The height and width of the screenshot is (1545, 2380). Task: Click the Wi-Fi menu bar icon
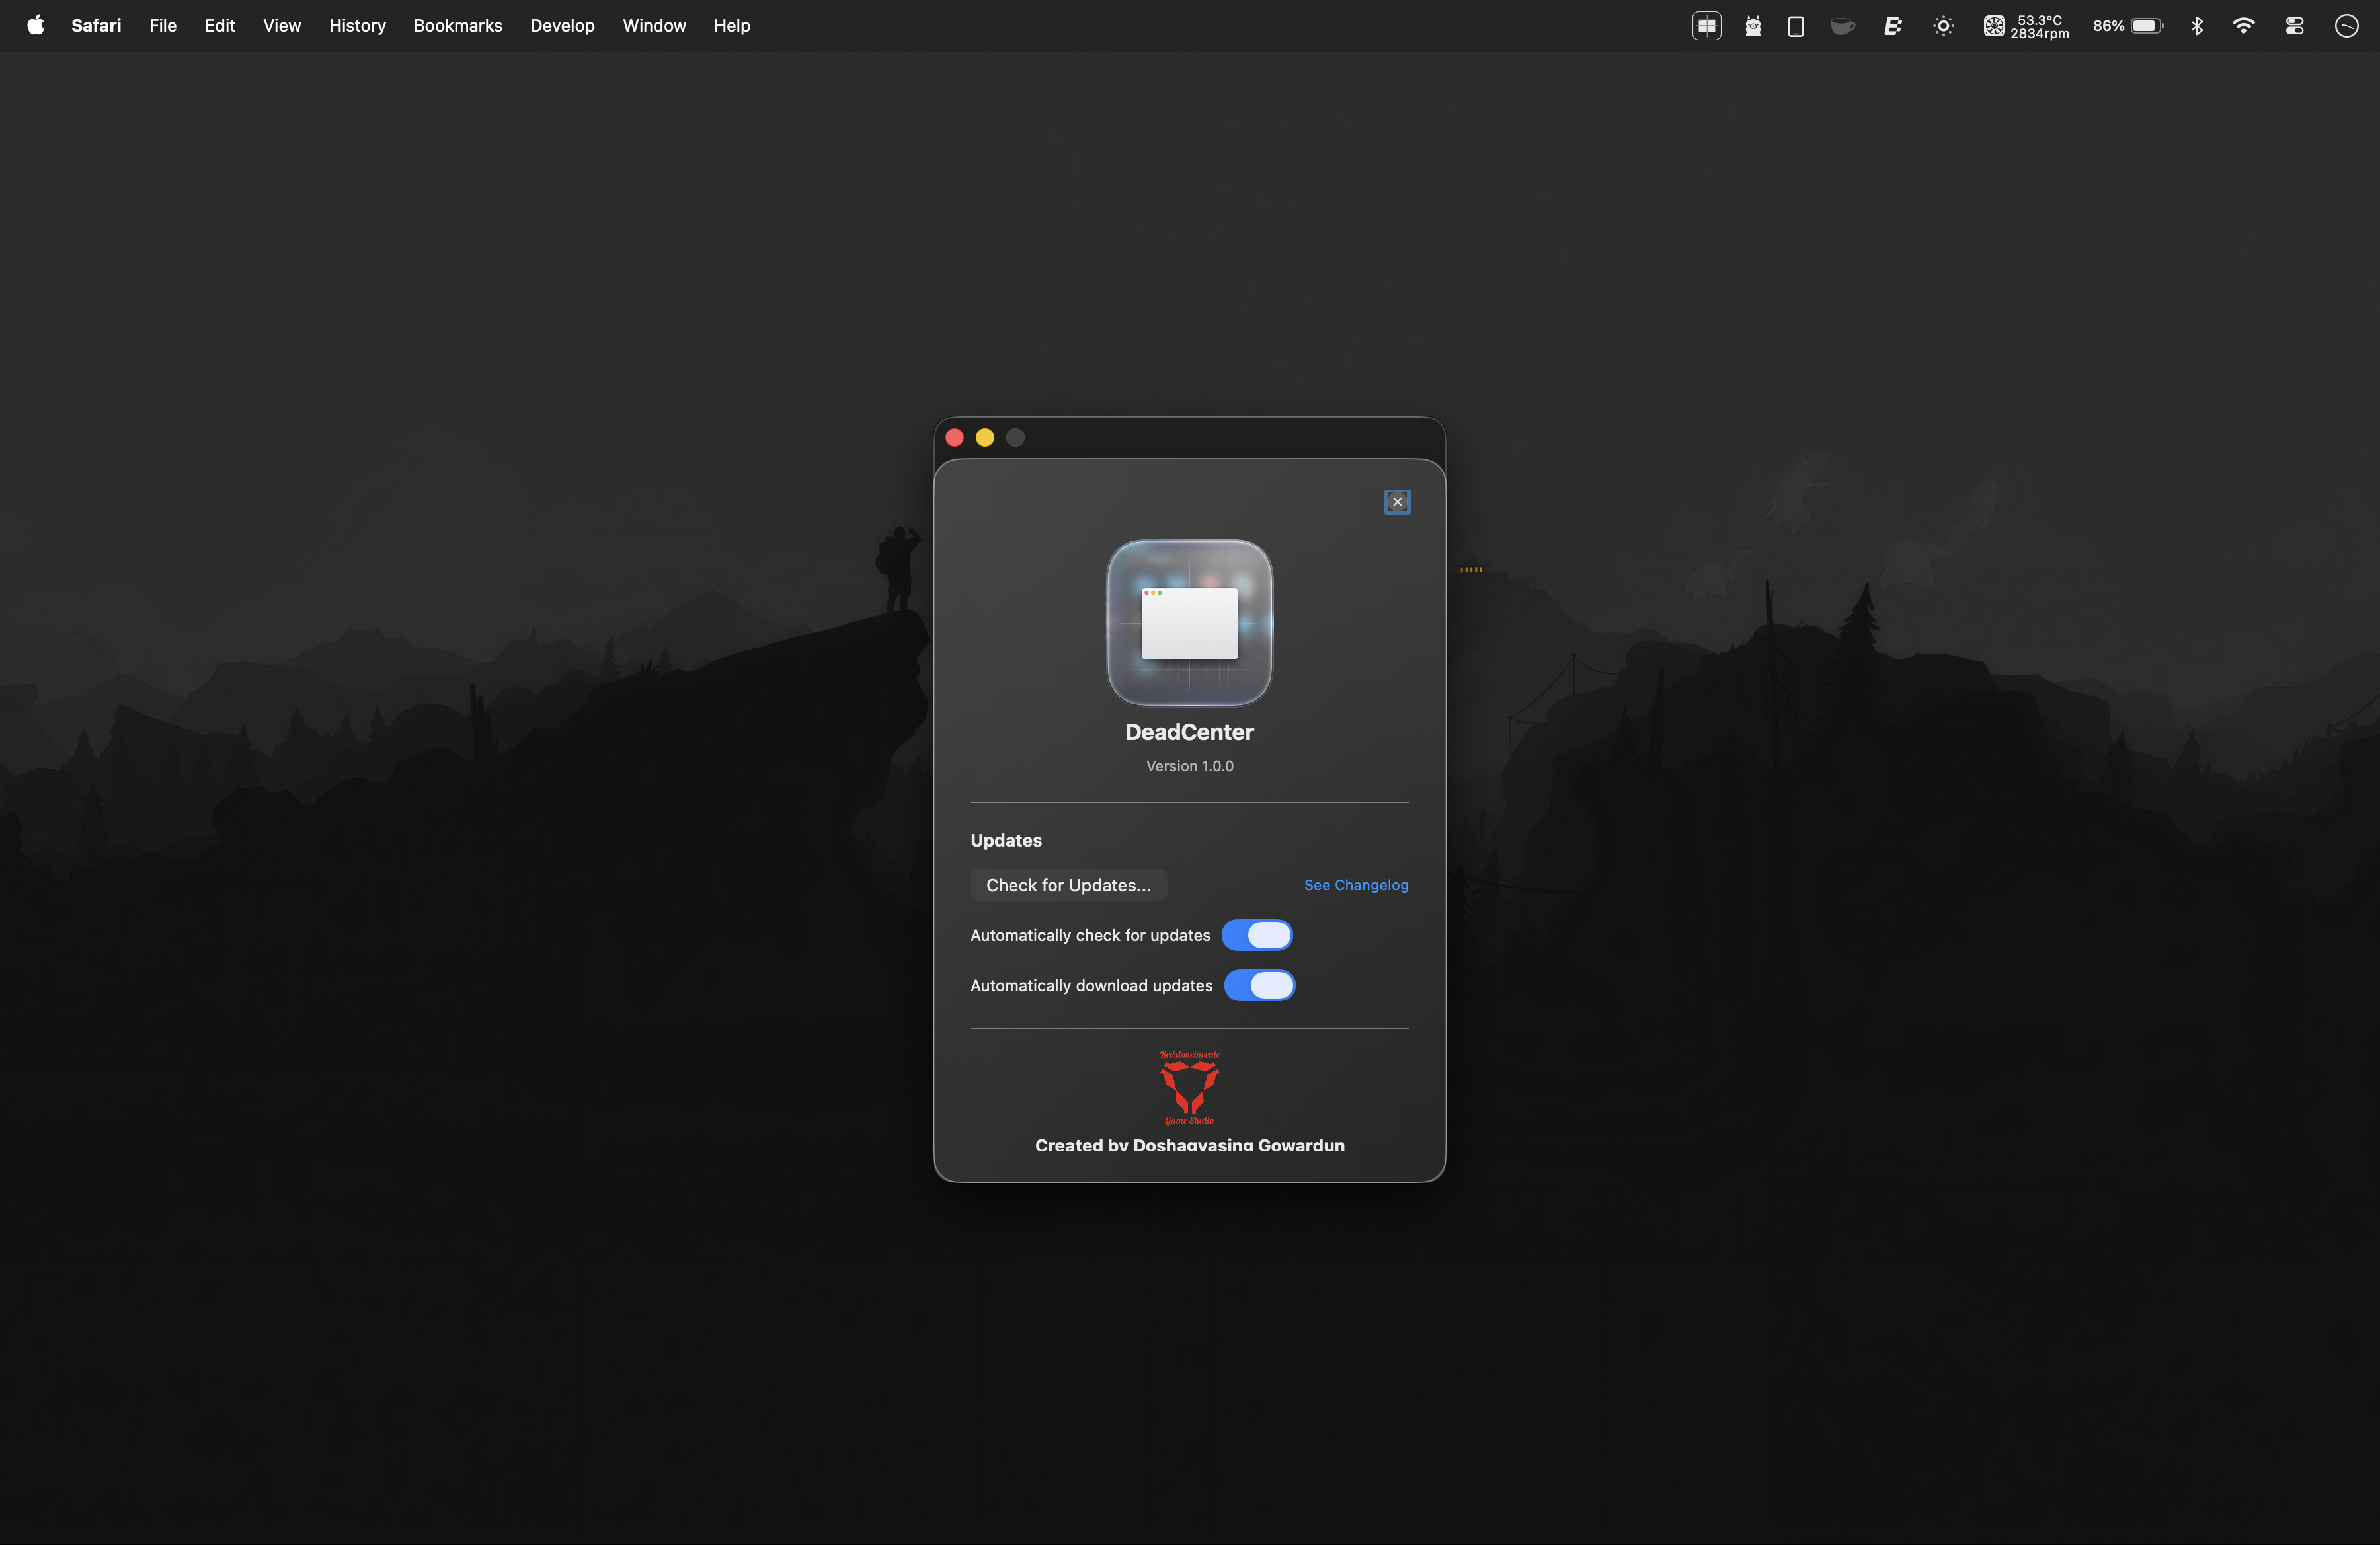pyautogui.click(x=2243, y=26)
